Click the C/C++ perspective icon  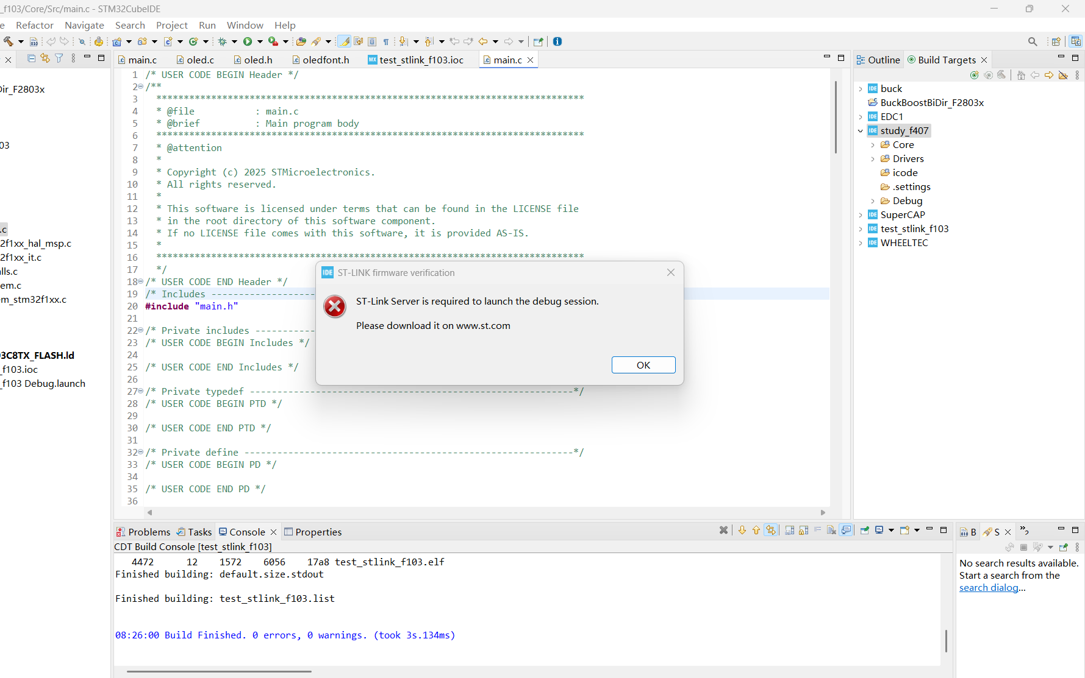1076,41
